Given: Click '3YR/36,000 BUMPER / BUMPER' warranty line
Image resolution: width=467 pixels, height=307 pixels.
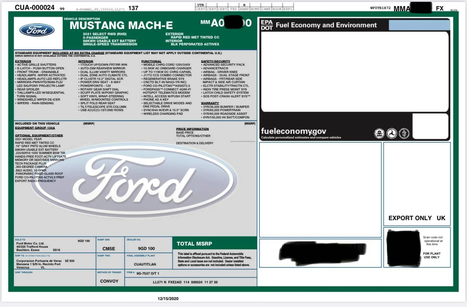Looking at the screenshot, I should click(226, 107).
